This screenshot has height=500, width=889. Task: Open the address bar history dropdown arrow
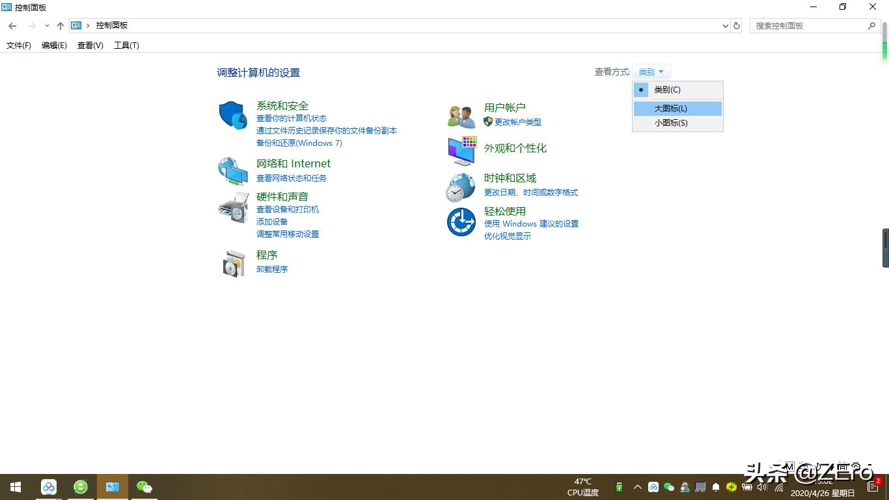[x=724, y=25]
